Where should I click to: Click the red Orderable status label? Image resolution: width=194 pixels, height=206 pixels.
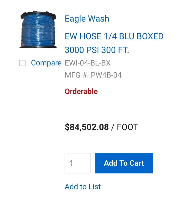coord(81,92)
